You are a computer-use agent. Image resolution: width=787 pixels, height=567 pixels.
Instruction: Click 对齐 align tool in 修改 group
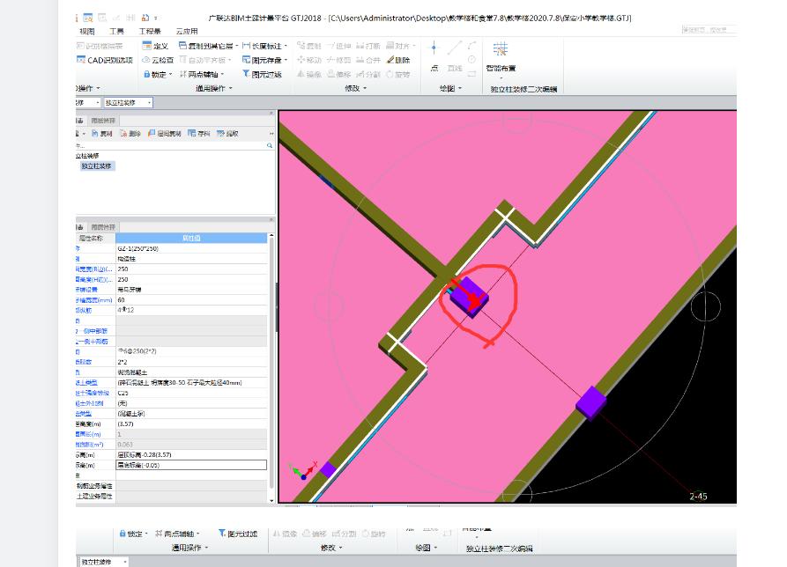coord(398,46)
